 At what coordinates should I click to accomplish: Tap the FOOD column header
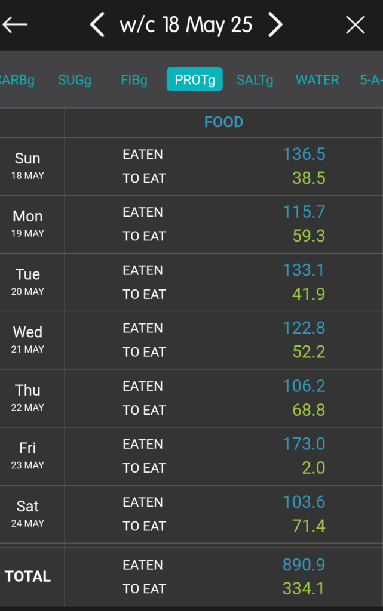pyautogui.click(x=223, y=122)
